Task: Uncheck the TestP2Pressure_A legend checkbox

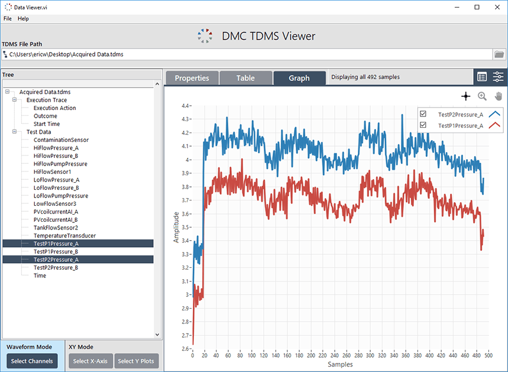Action: 423,114
